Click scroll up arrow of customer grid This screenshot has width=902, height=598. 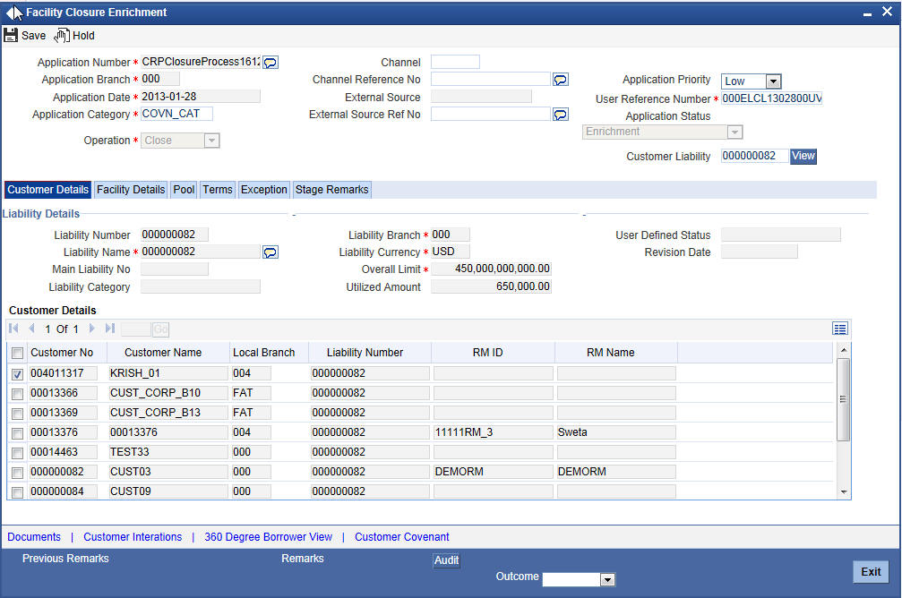tap(843, 350)
